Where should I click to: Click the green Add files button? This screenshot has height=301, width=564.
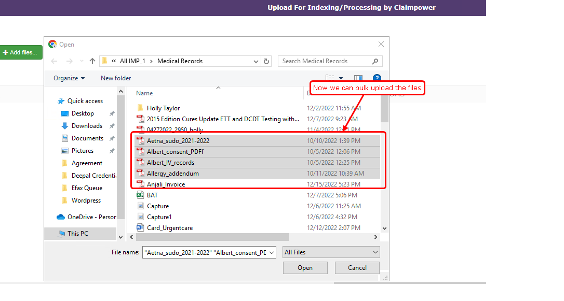click(20, 52)
